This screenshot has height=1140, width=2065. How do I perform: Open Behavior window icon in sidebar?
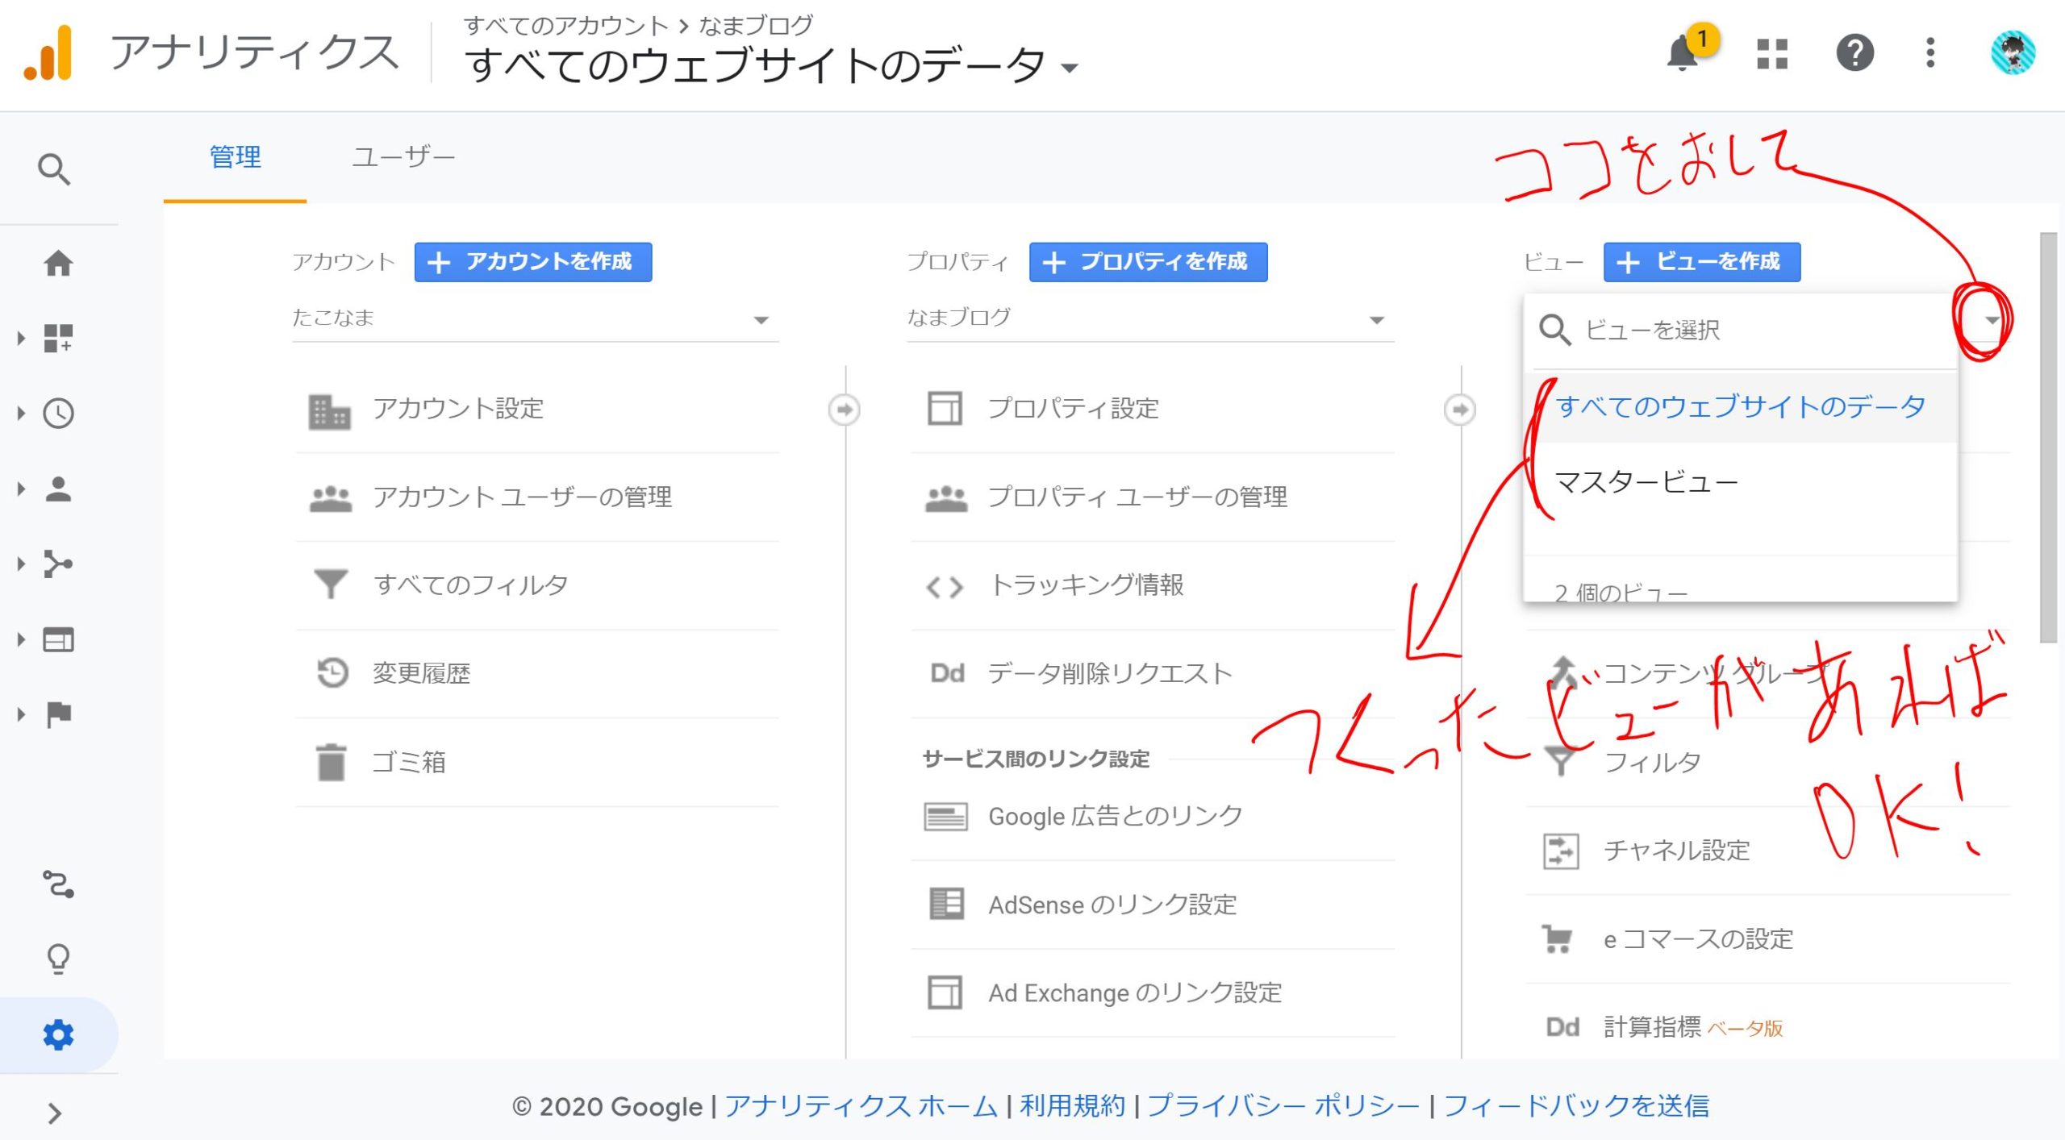pos(58,640)
